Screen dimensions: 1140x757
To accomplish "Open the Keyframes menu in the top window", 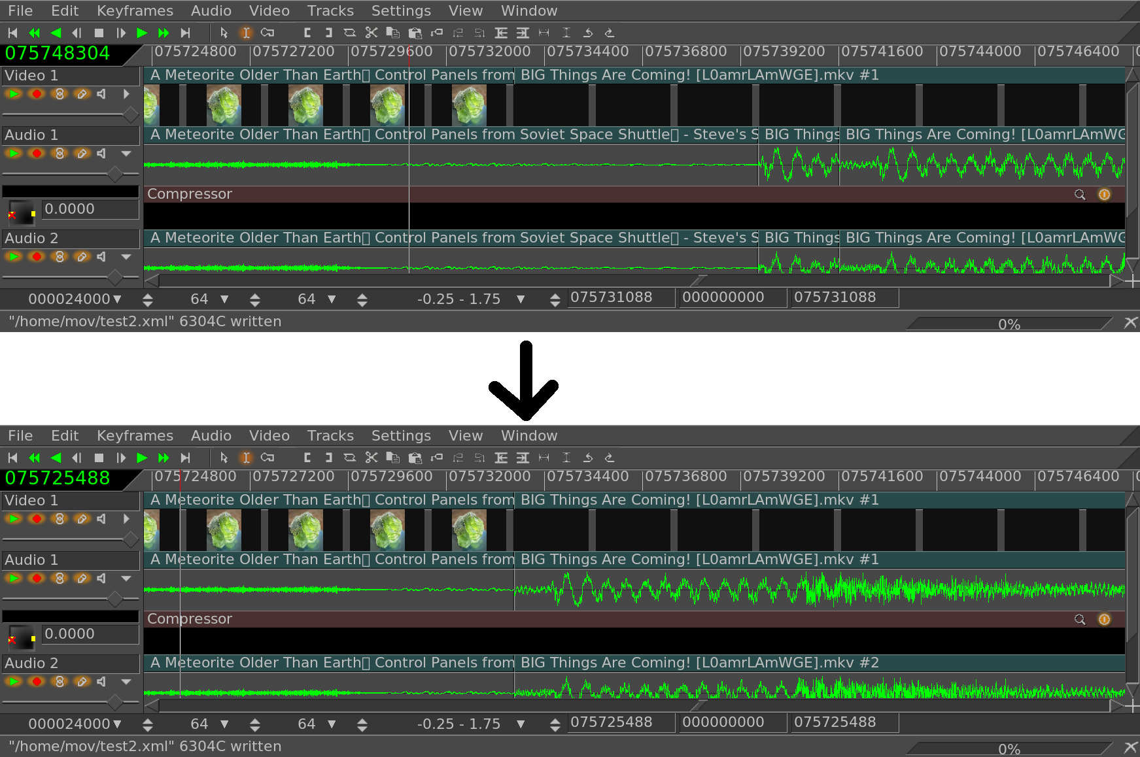I will pyautogui.click(x=135, y=11).
